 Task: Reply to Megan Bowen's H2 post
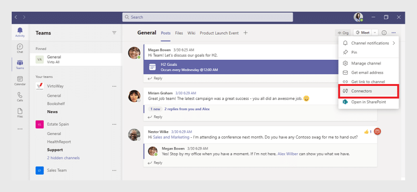click(x=155, y=78)
